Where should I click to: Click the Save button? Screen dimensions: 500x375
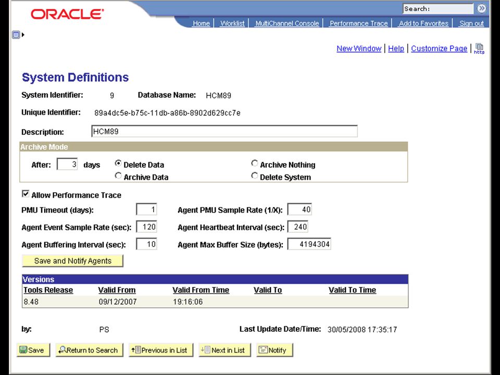click(x=33, y=350)
